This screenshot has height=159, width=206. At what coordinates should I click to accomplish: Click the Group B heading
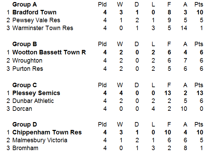pyautogui.click(x=24, y=44)
